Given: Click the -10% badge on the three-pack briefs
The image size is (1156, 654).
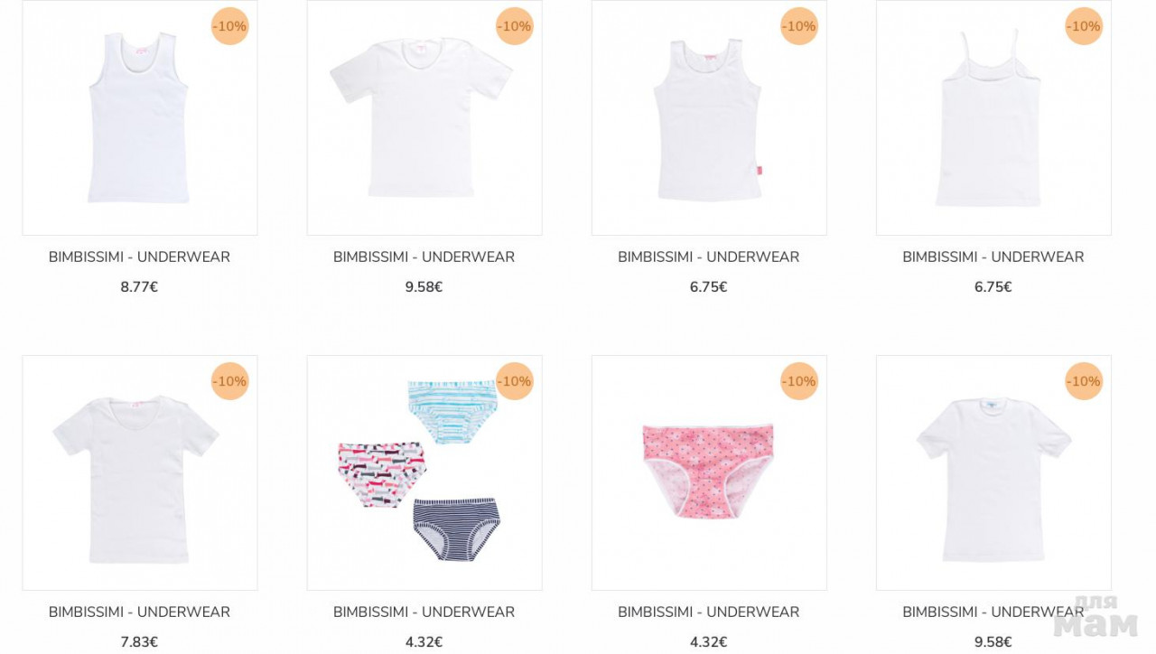Looking at the screenshot, I should pos(515,381).
